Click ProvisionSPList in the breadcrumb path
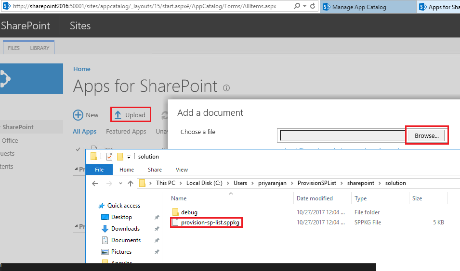Image resolution: width=460 pixels, height=271 pixels. 317,183
